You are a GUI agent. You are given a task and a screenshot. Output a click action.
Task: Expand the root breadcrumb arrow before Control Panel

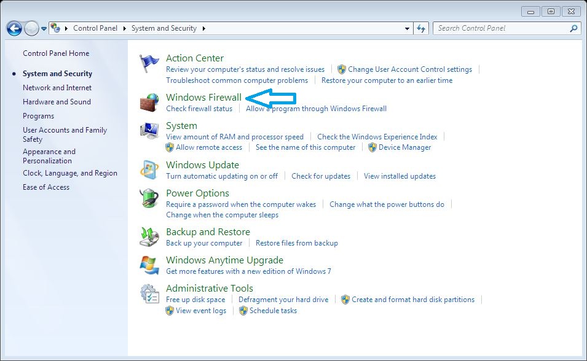[66, 28]
